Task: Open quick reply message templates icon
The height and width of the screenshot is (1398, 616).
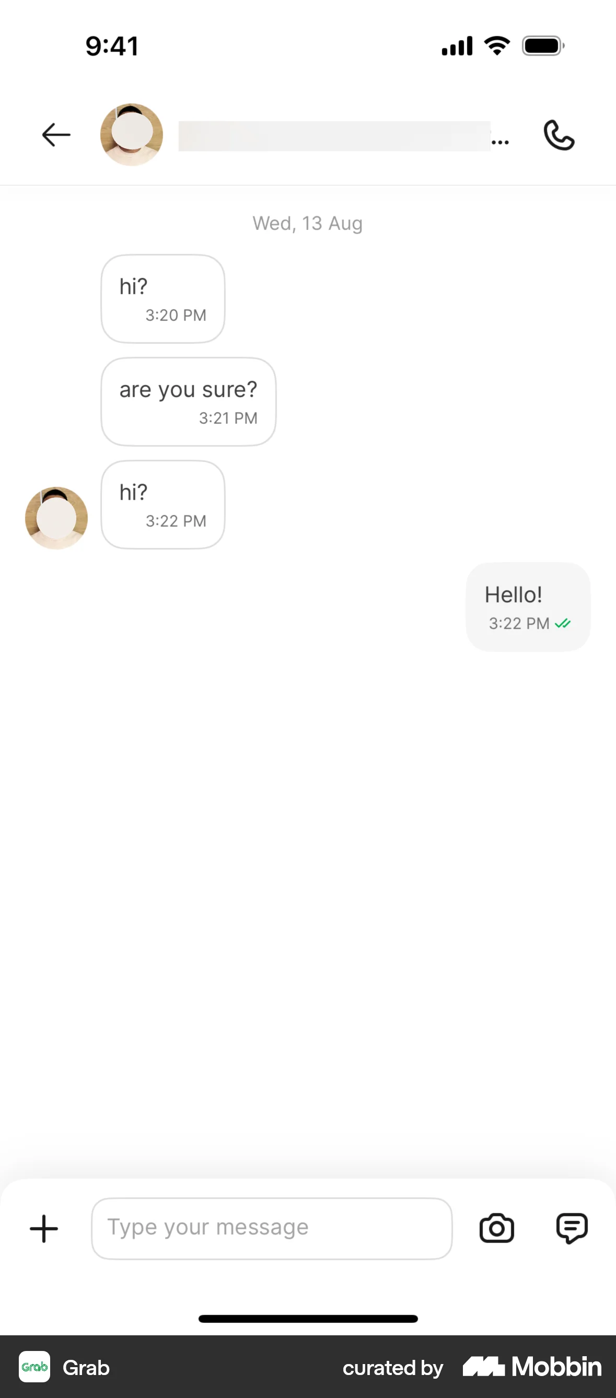Action: [x=572, y=1228]
